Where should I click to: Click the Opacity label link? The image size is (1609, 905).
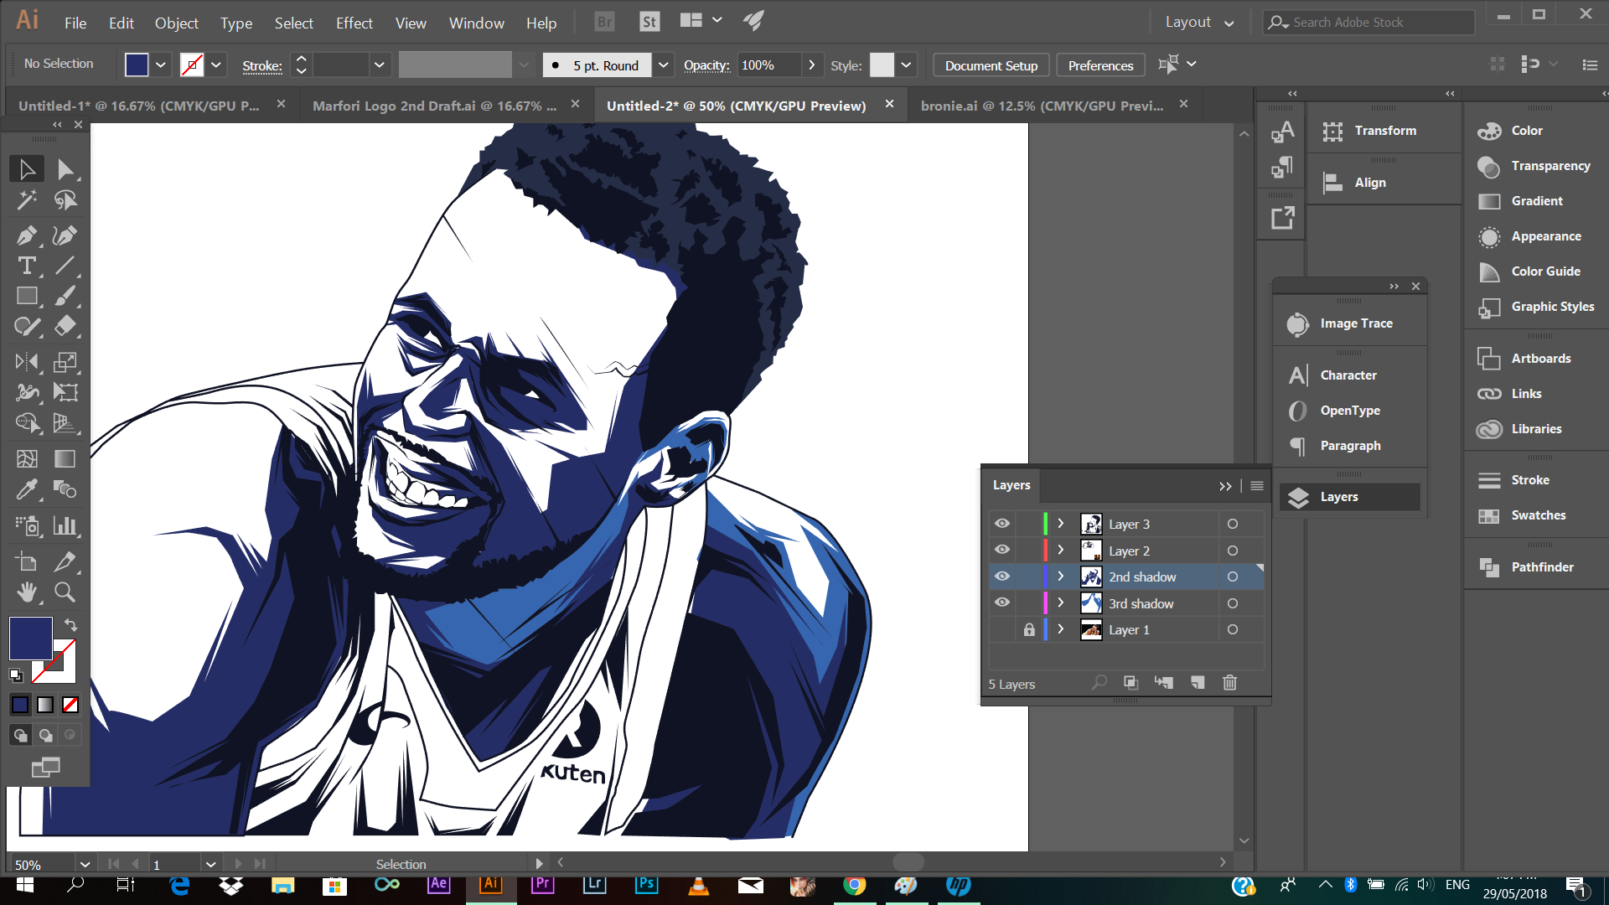pyautogui.click(x=706, y=65)
